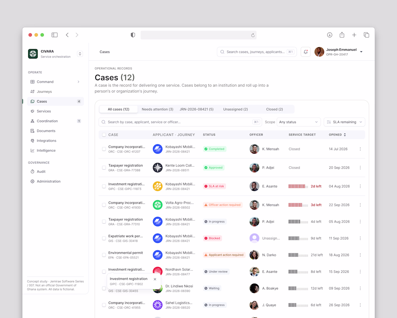Image resolution: width=397 pixels, height=318 pixels.
Task: Show browser tab overview icon
Action: tap(366, 35)
